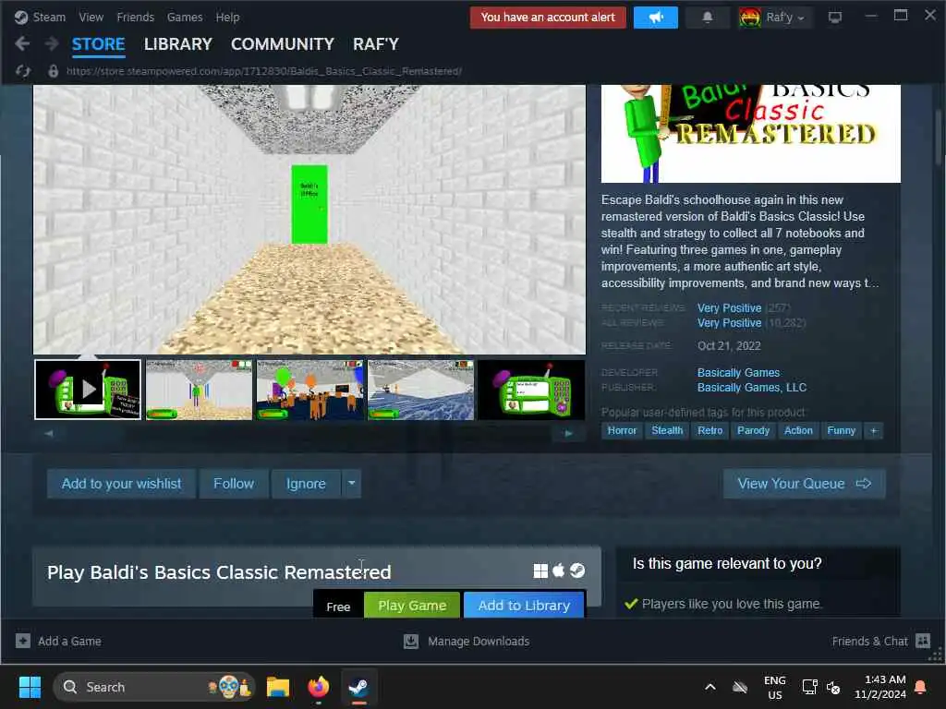Screen dimensions: 946x709
Task: Show hidden tray icons chevron
Action: point(710,687)
